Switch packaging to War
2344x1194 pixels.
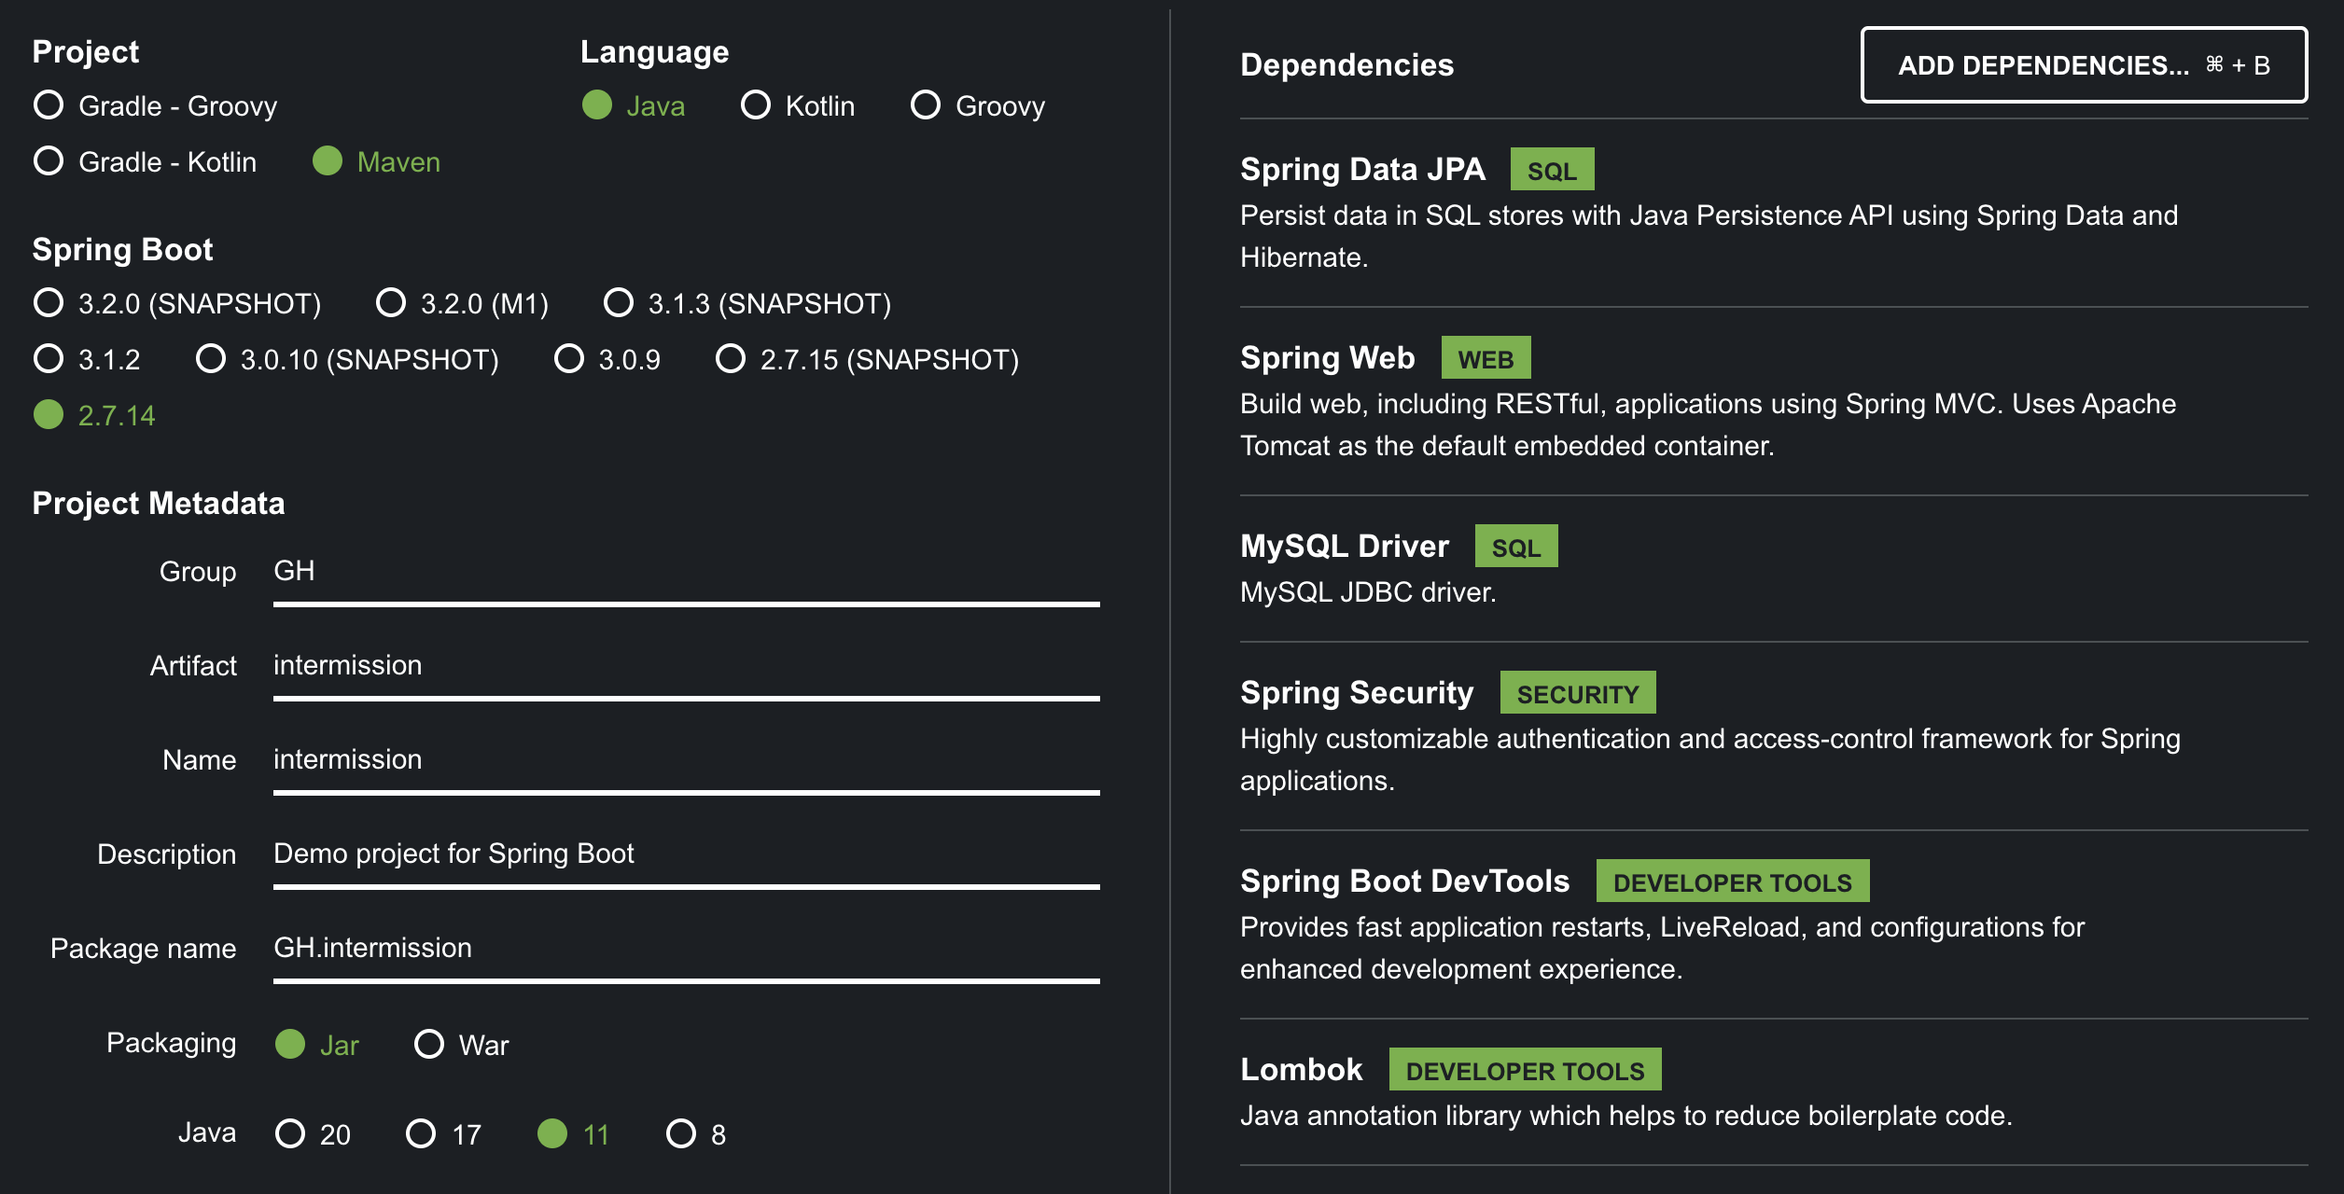click(x=429, y=1044)
